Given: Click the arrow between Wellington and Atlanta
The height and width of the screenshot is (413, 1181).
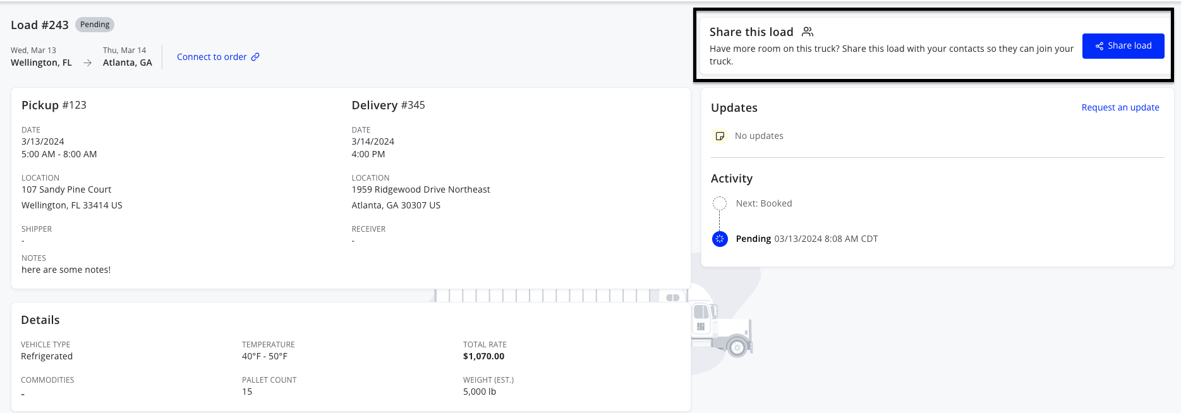Looking at the screenshot, I should click(x=88, y=63).
